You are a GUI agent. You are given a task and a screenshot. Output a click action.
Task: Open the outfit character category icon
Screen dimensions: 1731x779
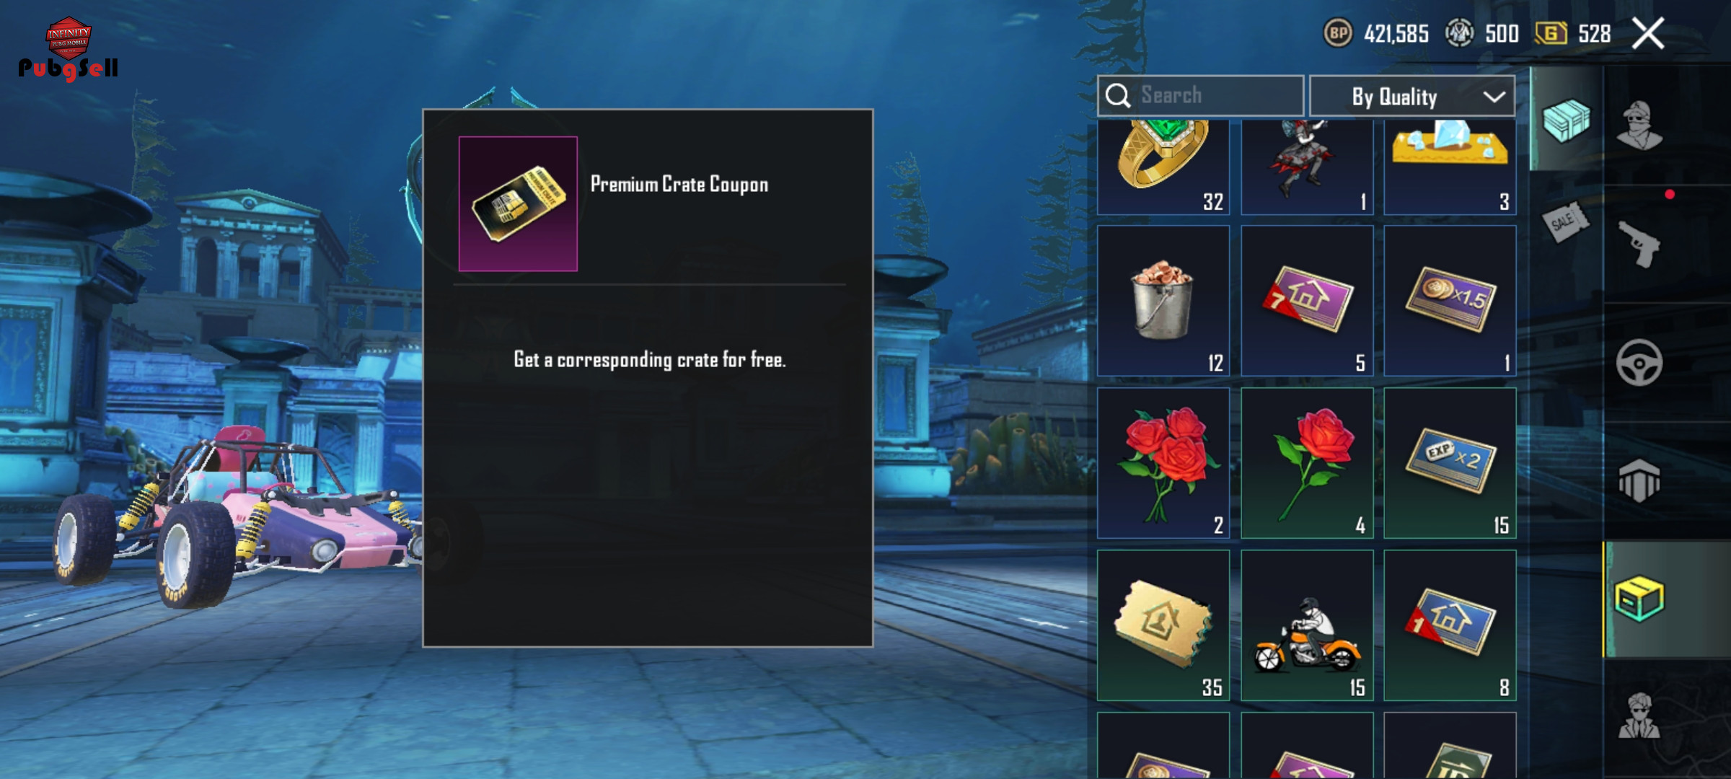tap(1639, 126)
